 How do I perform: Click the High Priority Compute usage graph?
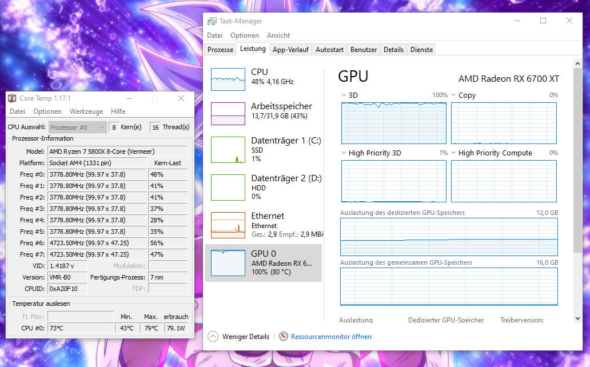504,181
